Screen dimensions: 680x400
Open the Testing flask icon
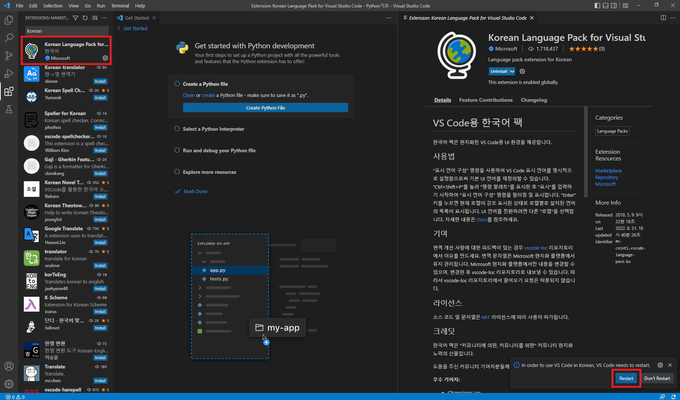tap(9, 109)
